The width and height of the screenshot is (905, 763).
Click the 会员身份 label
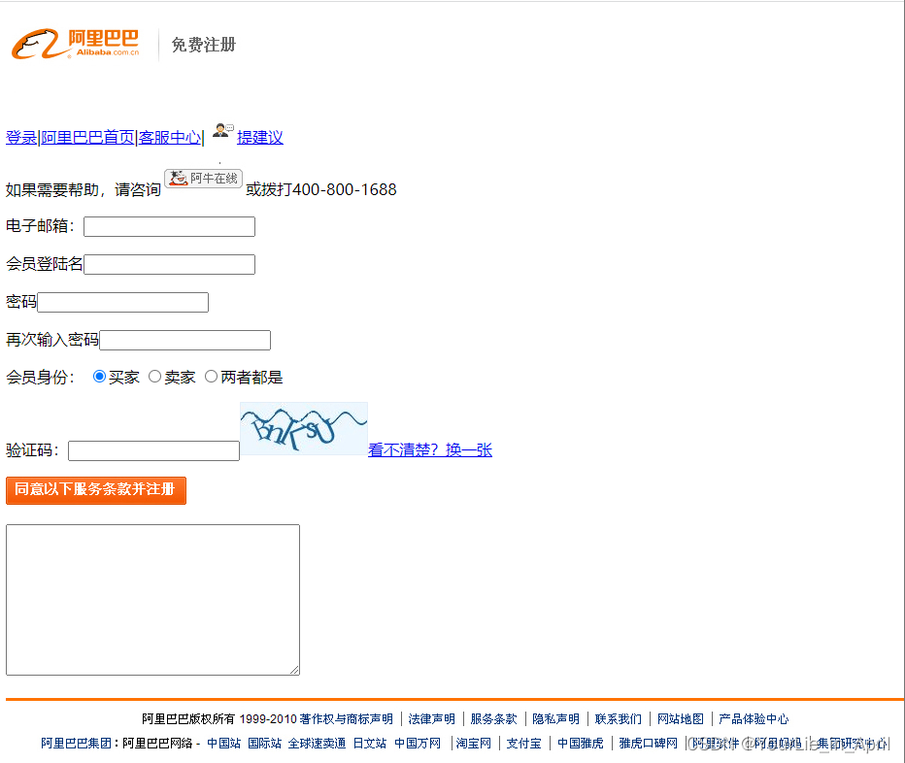click(41, 378)
